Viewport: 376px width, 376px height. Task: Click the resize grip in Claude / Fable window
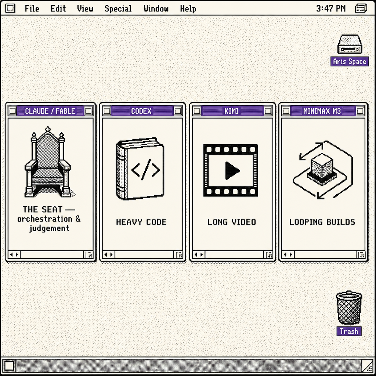click(x=89, y=255)
